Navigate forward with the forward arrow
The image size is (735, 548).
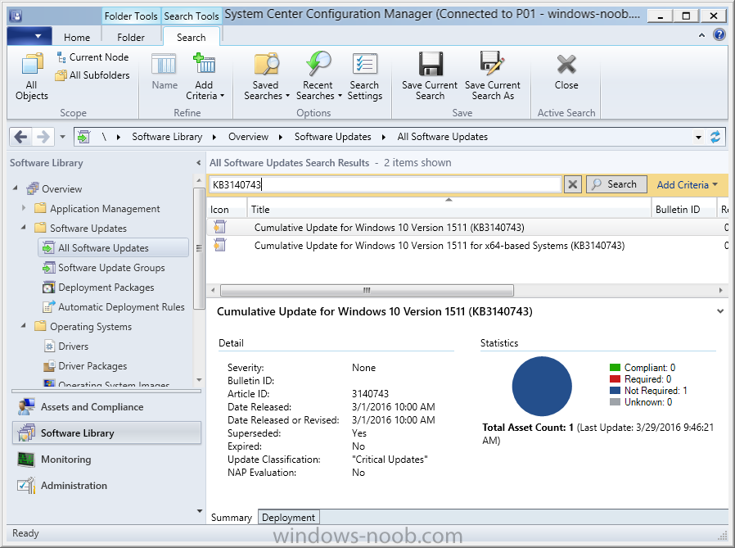43,137
